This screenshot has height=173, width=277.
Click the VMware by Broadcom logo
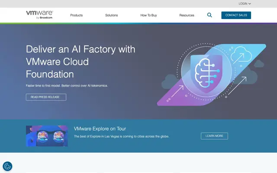click(x=39, y=15)
